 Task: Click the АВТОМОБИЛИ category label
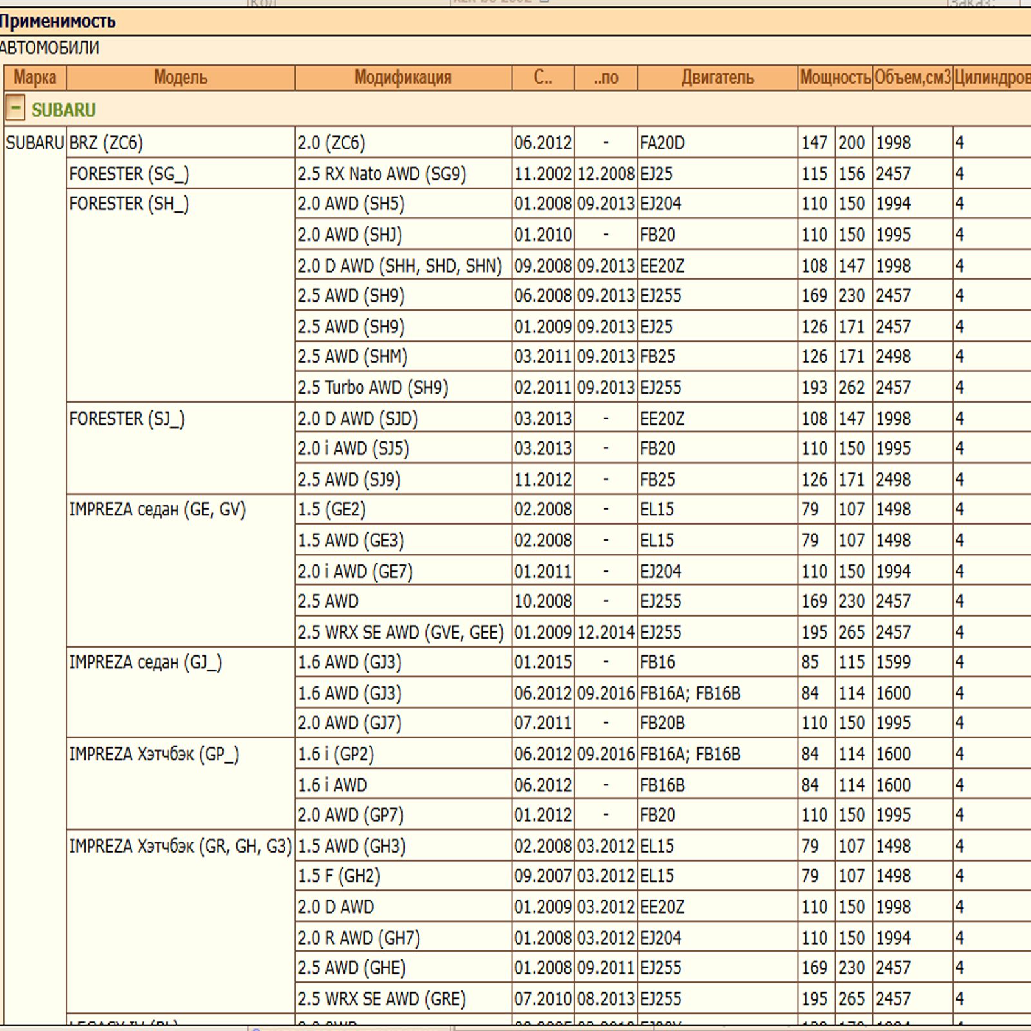(50, 48)
